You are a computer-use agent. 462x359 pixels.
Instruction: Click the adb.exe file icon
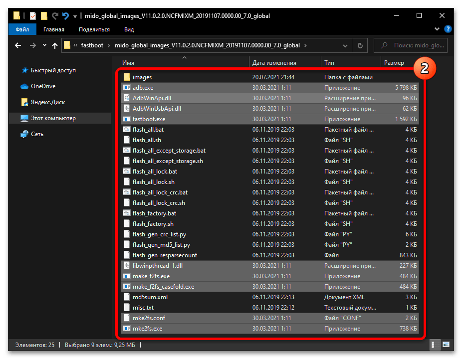coord(127,88)
